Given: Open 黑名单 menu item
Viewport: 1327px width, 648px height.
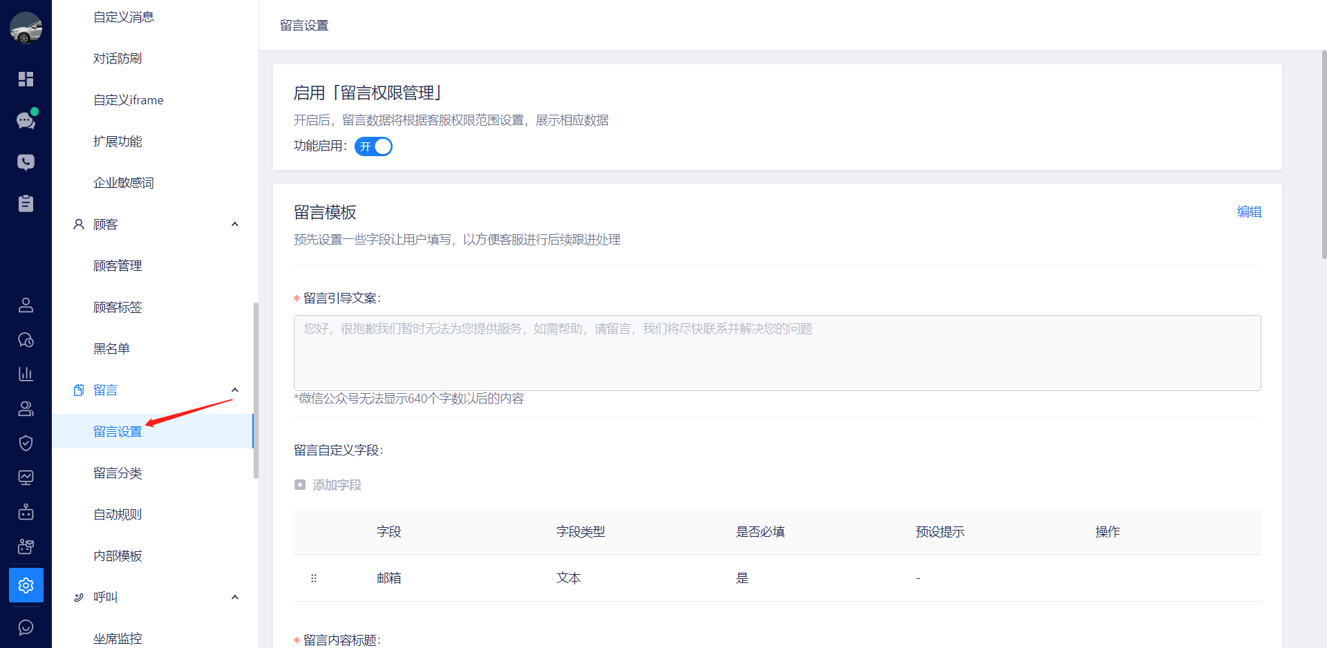Looking at the screenshot, I should (x=111, y=349).
